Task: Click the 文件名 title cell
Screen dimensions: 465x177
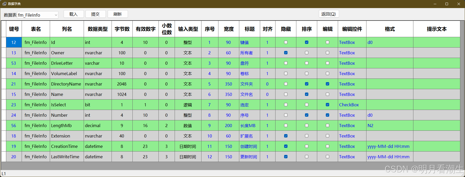Action: point(249,94)
